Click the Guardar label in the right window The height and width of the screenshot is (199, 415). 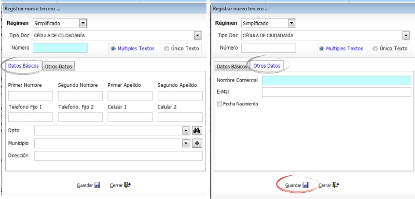(293, 185)
